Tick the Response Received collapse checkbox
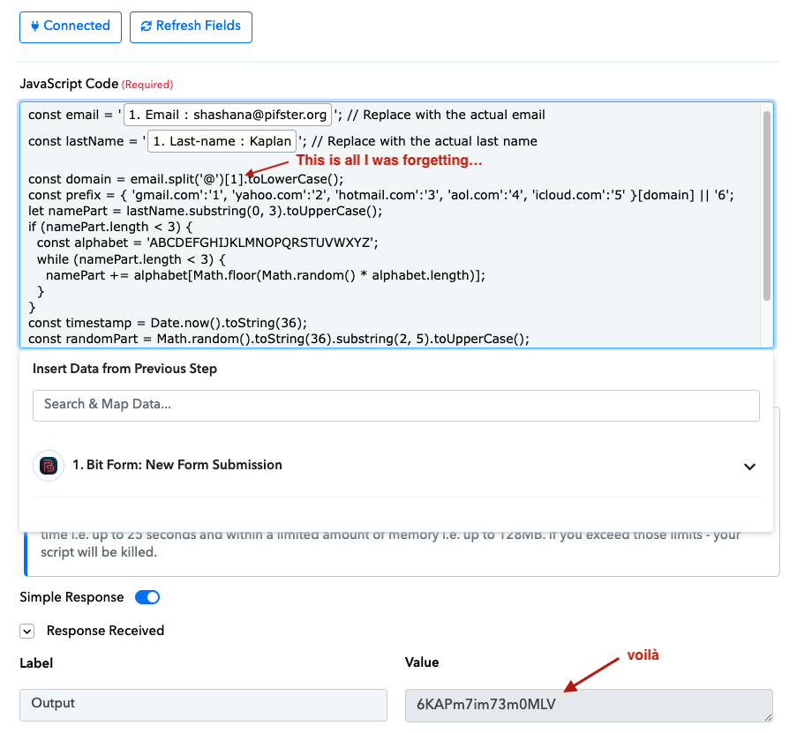797x733 pixels. [x=27, y=631]
